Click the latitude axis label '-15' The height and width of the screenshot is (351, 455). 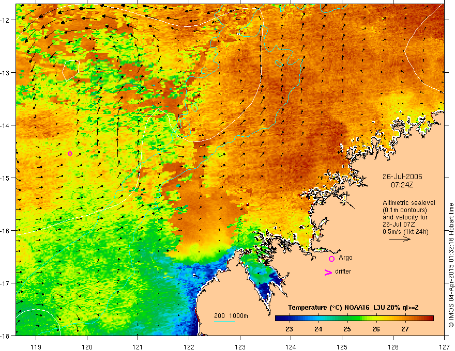click(5, 178)
